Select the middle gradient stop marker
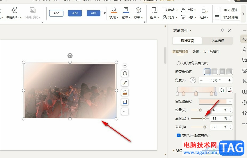This screenshot has width=247, height=158. pyautogui.click(x=196, y=93)
